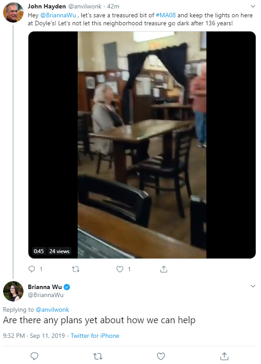This screenshot has height=364, width=261.
Task: Expand options chevron on Brianna Wu's tweet
Action: [x=253, y=286]
